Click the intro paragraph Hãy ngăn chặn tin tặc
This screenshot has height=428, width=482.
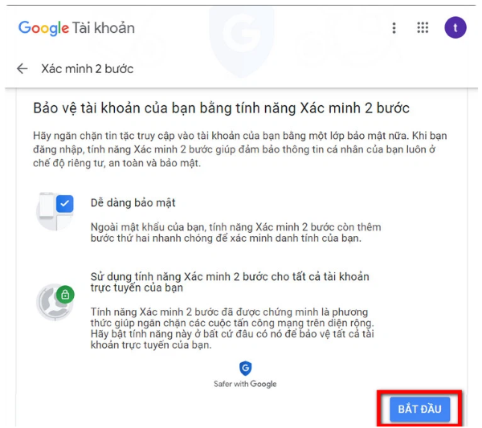(x=240, y=149)
